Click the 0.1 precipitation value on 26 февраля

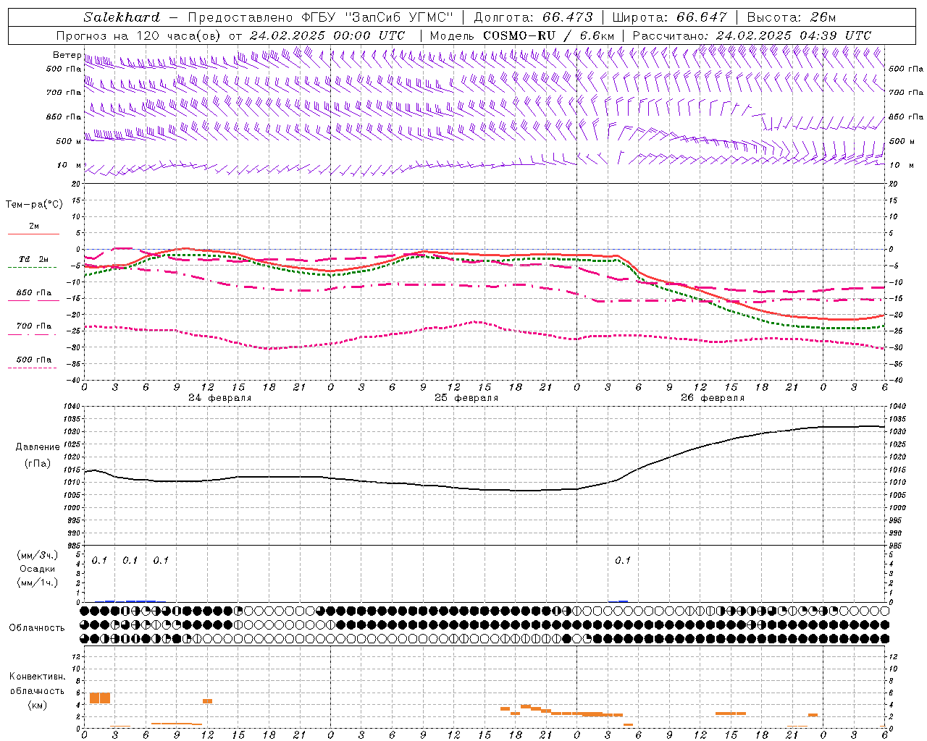coord(623,560)
